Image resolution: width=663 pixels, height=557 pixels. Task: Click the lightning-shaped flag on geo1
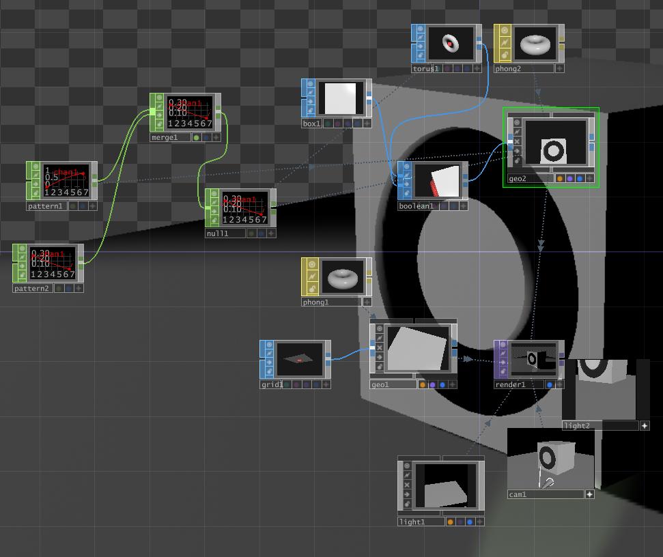tap(380, 338)
